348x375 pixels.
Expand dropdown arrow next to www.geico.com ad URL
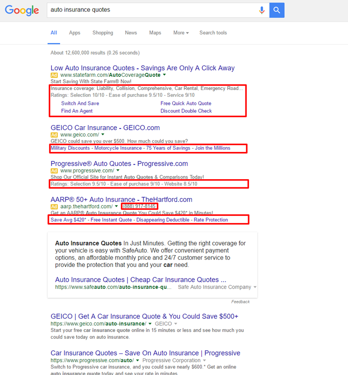tap(103, 135)
